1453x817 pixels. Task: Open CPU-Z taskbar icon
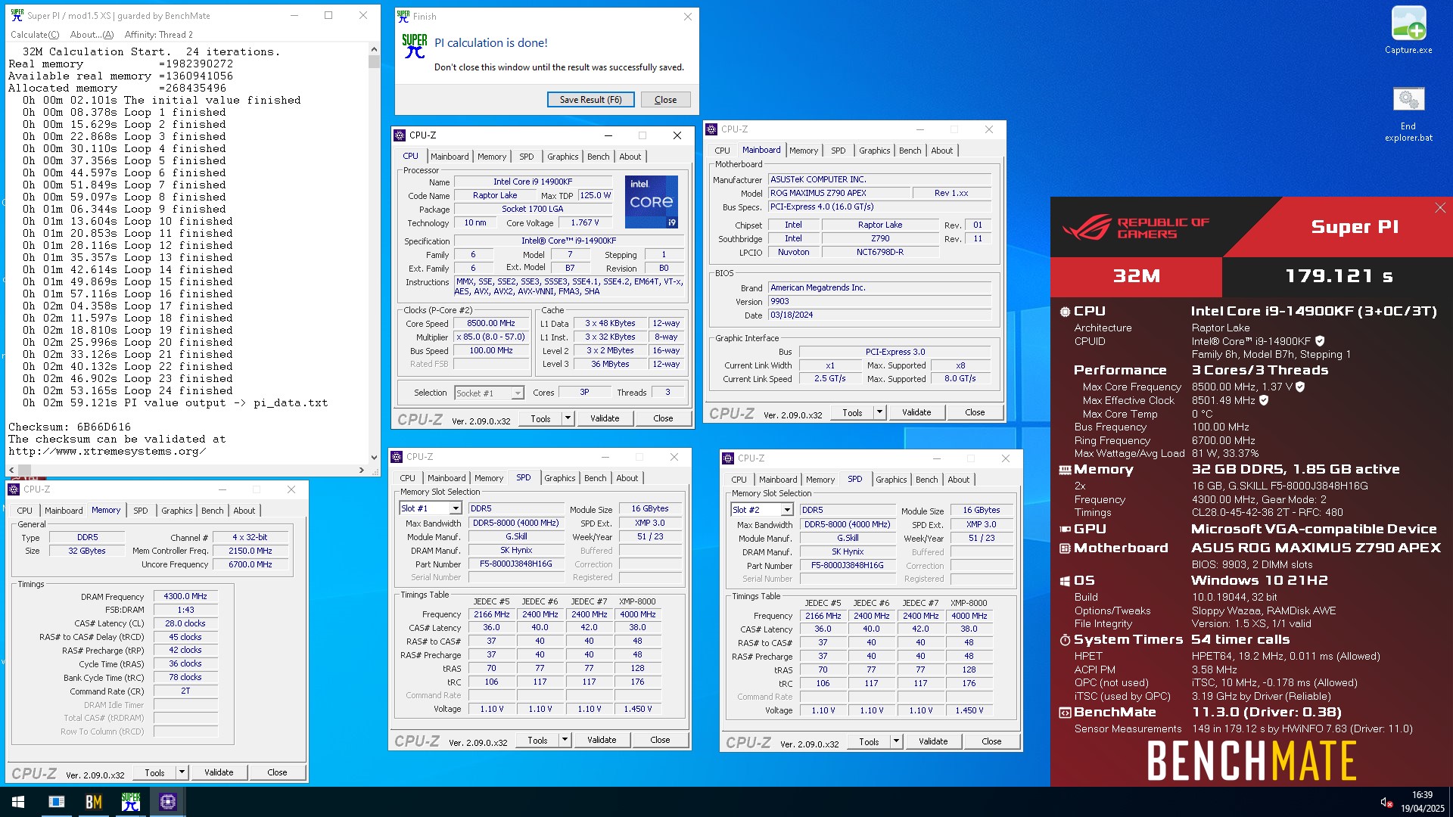tap(168, 802)
